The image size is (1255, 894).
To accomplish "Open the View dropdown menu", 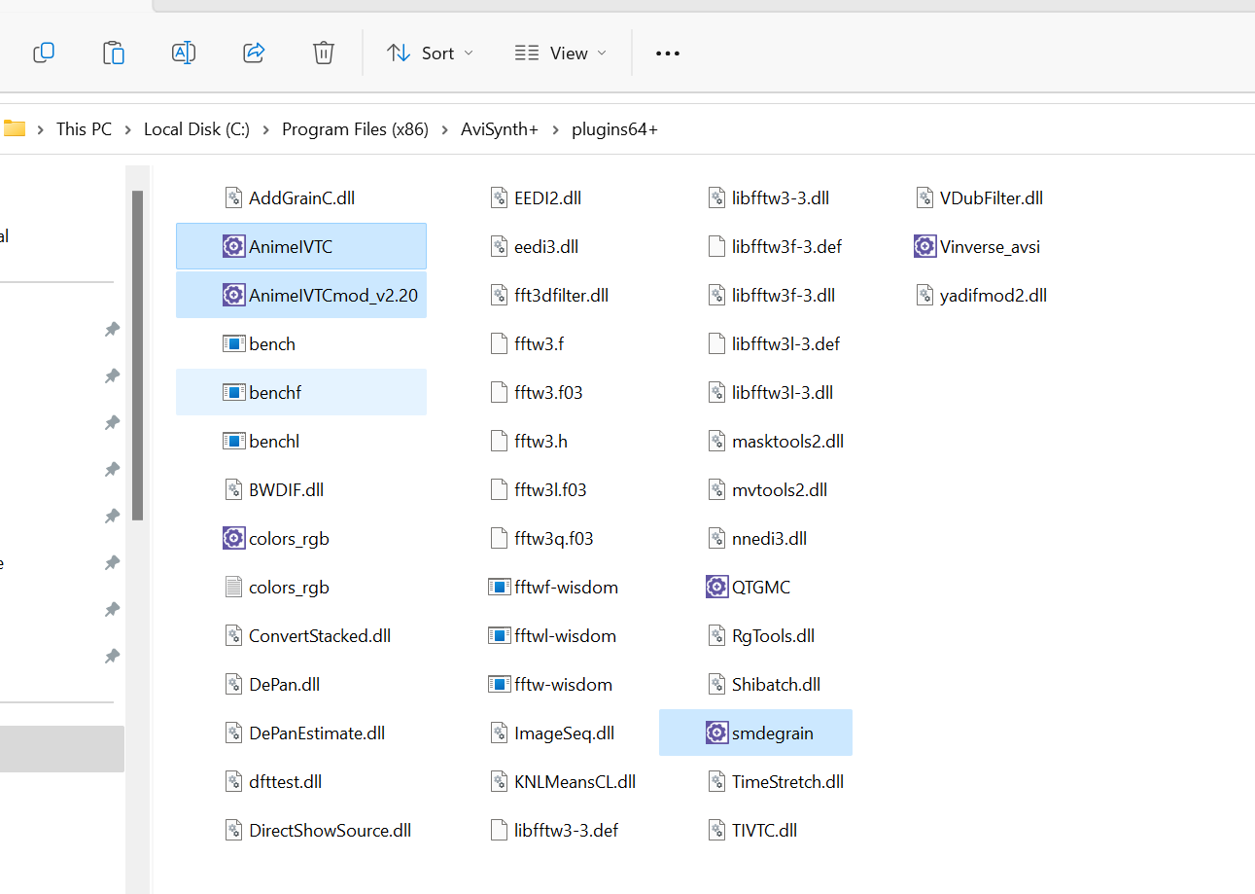I will [x=560, y=53].
